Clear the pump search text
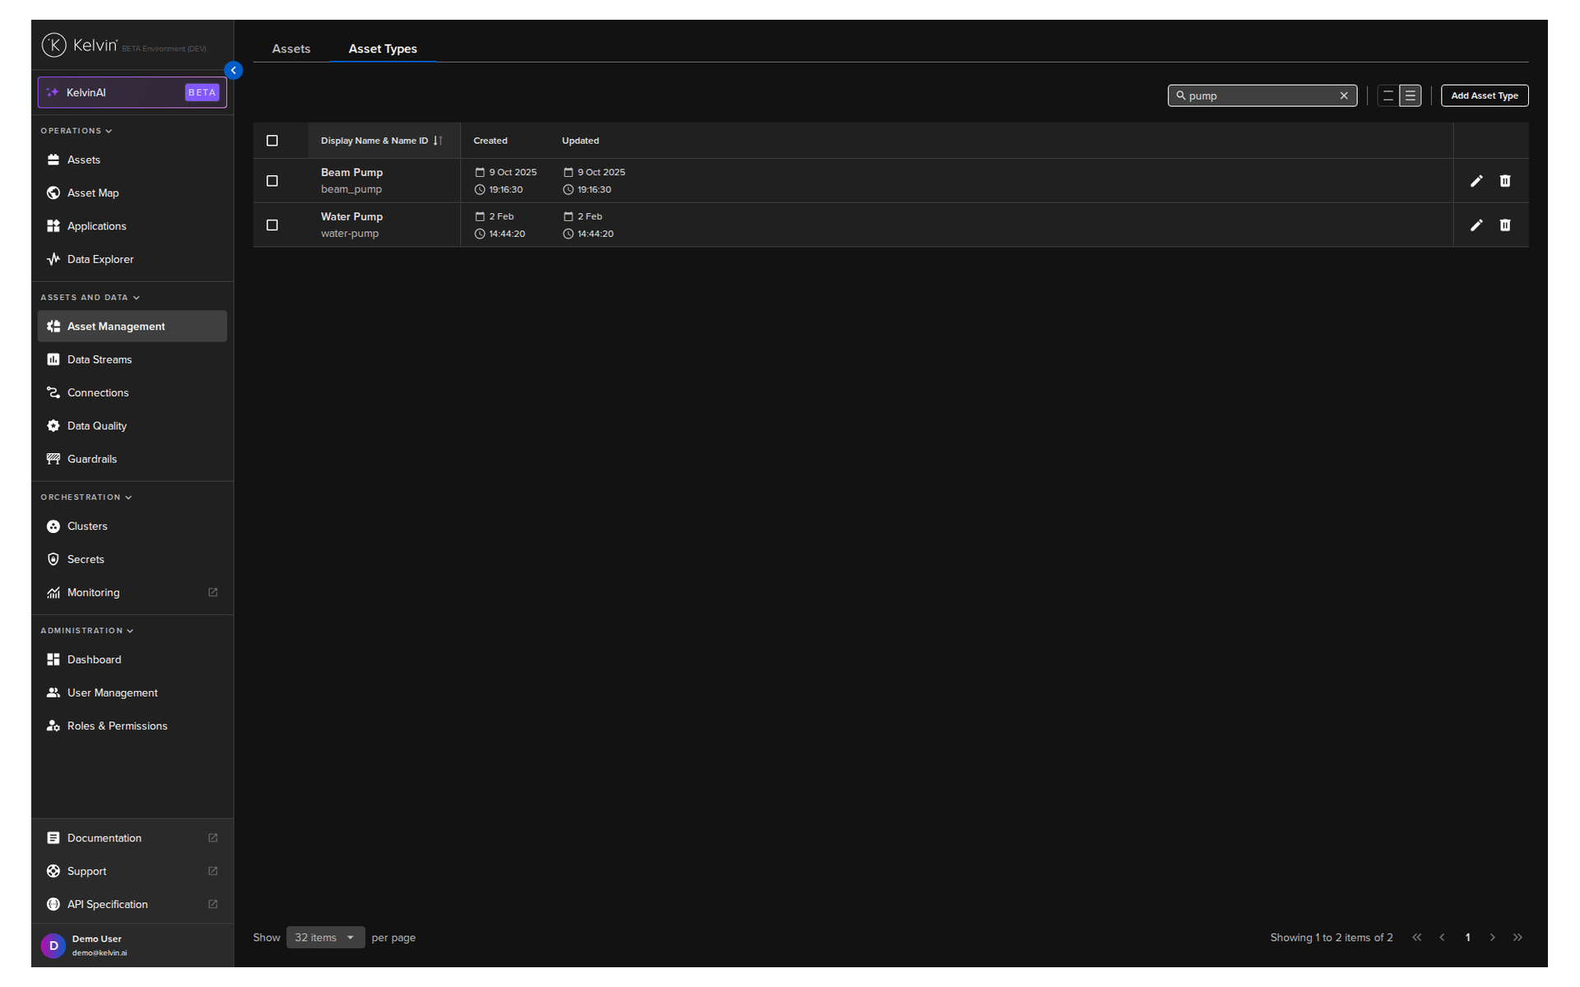Image resolution: width=1580 pixels, height=987 pixels. tap(1344, 95)
